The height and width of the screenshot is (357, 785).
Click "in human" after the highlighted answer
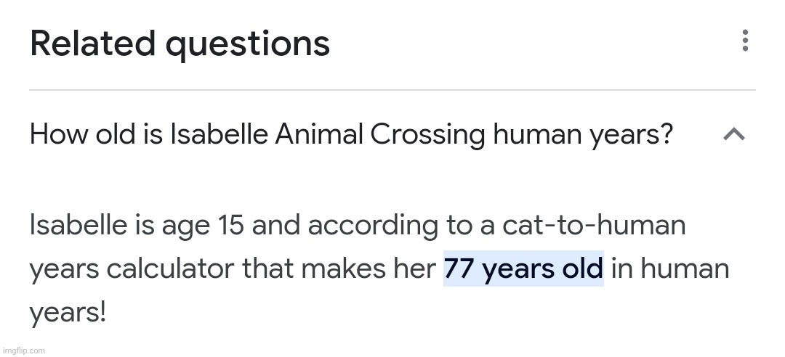670,268
